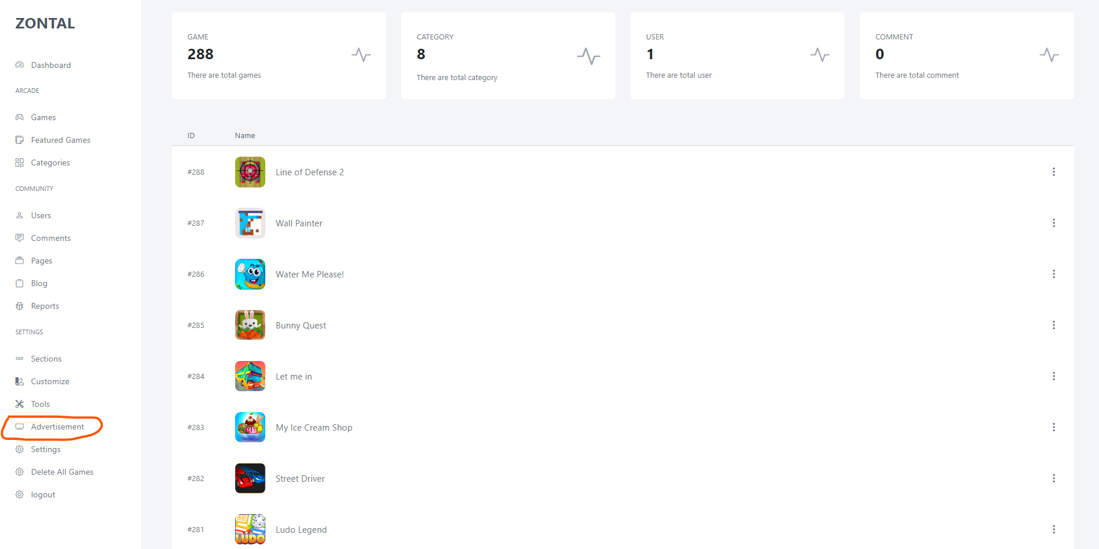Click the Categories grid icon
The height and width of the screenshot is (549, 1099).
tap(20, 162)
